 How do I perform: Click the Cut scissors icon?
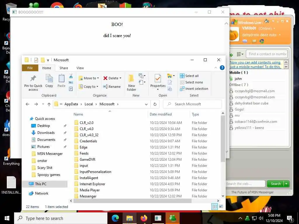pyautogui.click(x=71, y=76)
